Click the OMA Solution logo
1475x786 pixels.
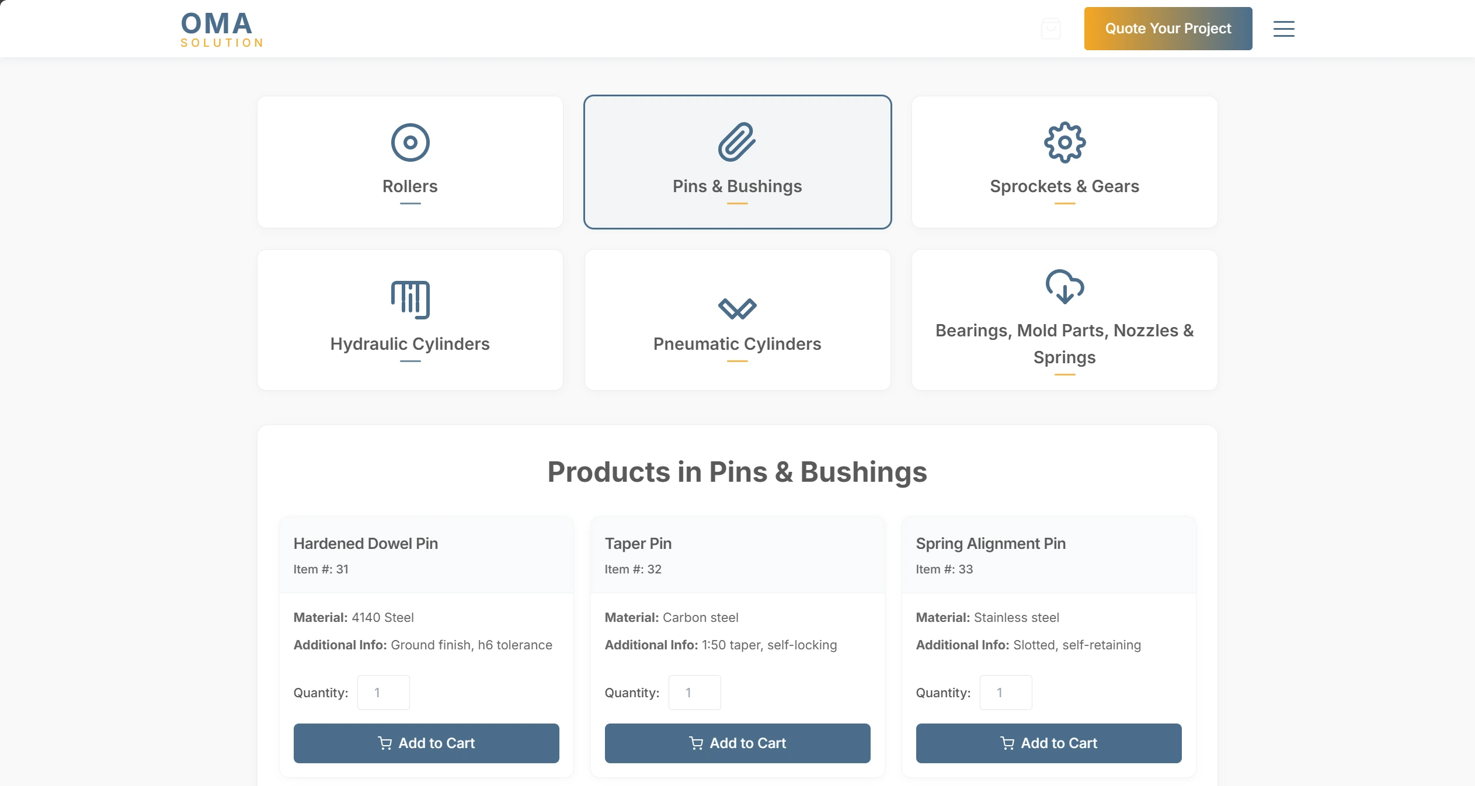[221, 29]
